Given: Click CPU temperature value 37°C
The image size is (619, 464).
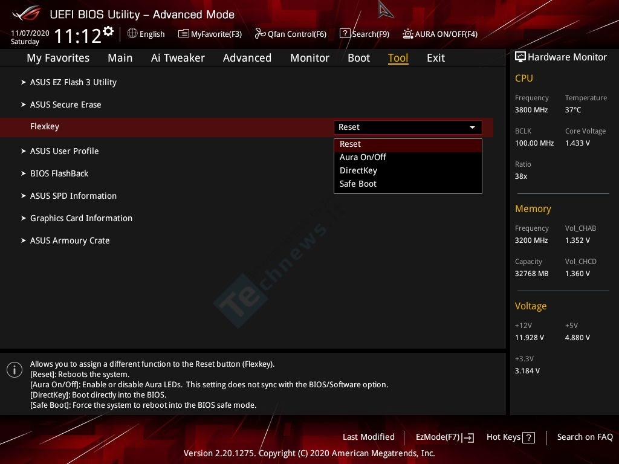Looking at the screenshot, I should click(x=573, y=110).
